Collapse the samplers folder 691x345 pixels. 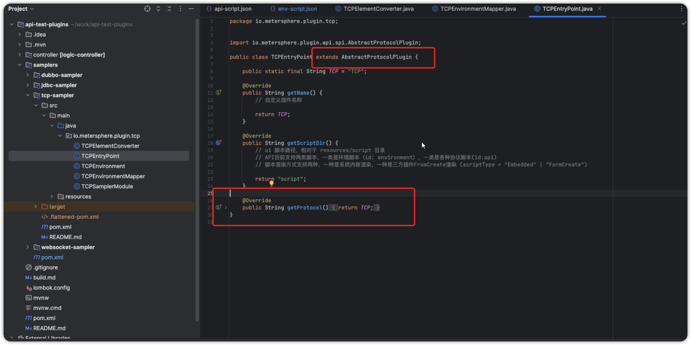tap(20, 65)
